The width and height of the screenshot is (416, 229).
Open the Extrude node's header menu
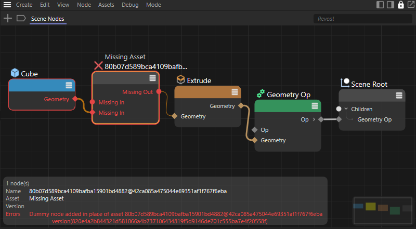(x=235, y=92)
